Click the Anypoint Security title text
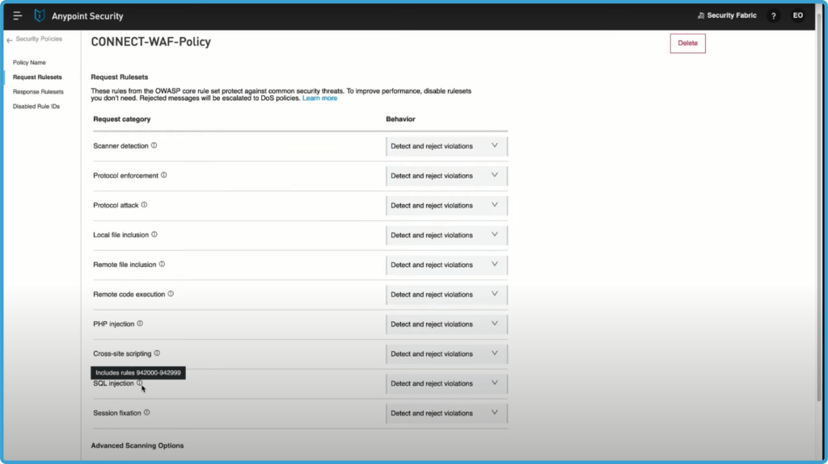 87,16
